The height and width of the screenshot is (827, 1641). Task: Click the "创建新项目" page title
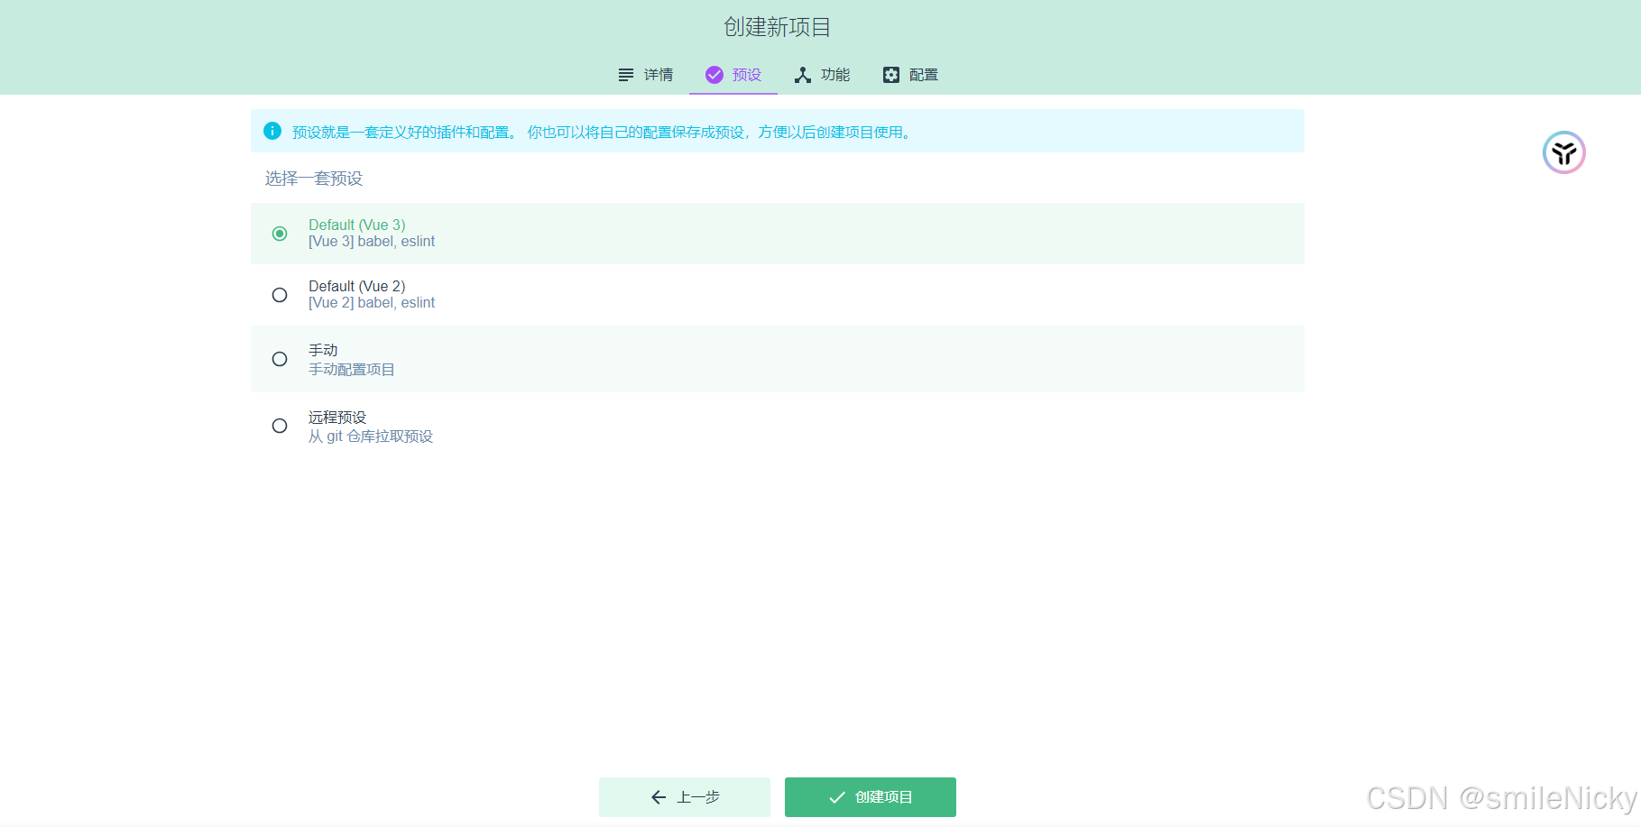click(x=777, y=27)
